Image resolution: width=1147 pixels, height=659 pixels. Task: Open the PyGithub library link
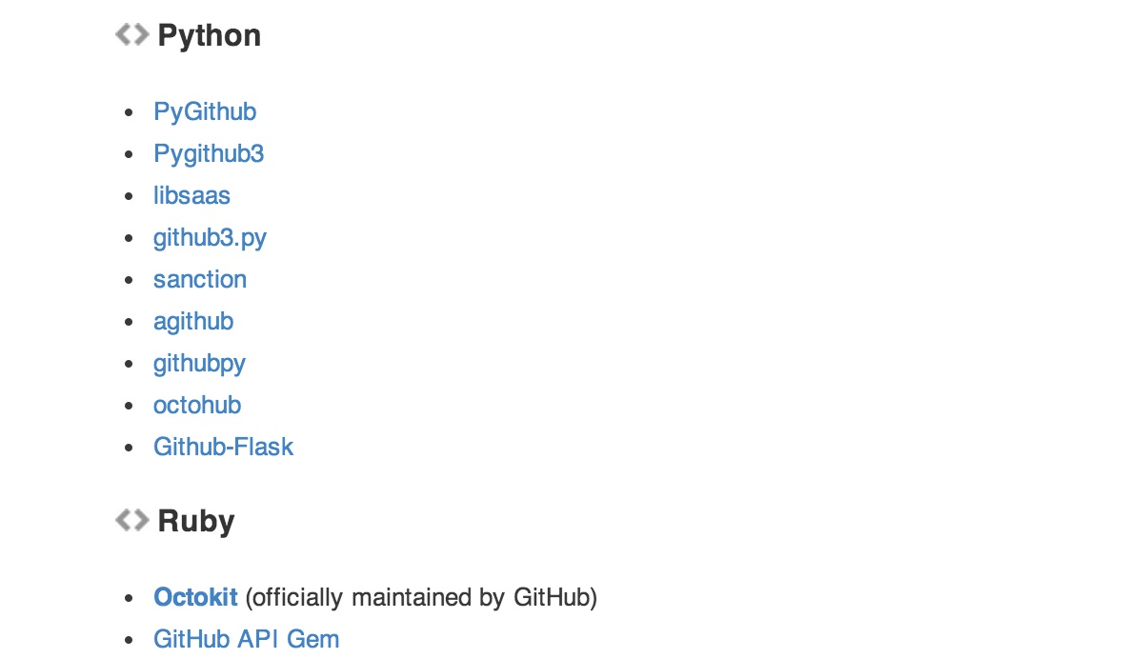205,112
